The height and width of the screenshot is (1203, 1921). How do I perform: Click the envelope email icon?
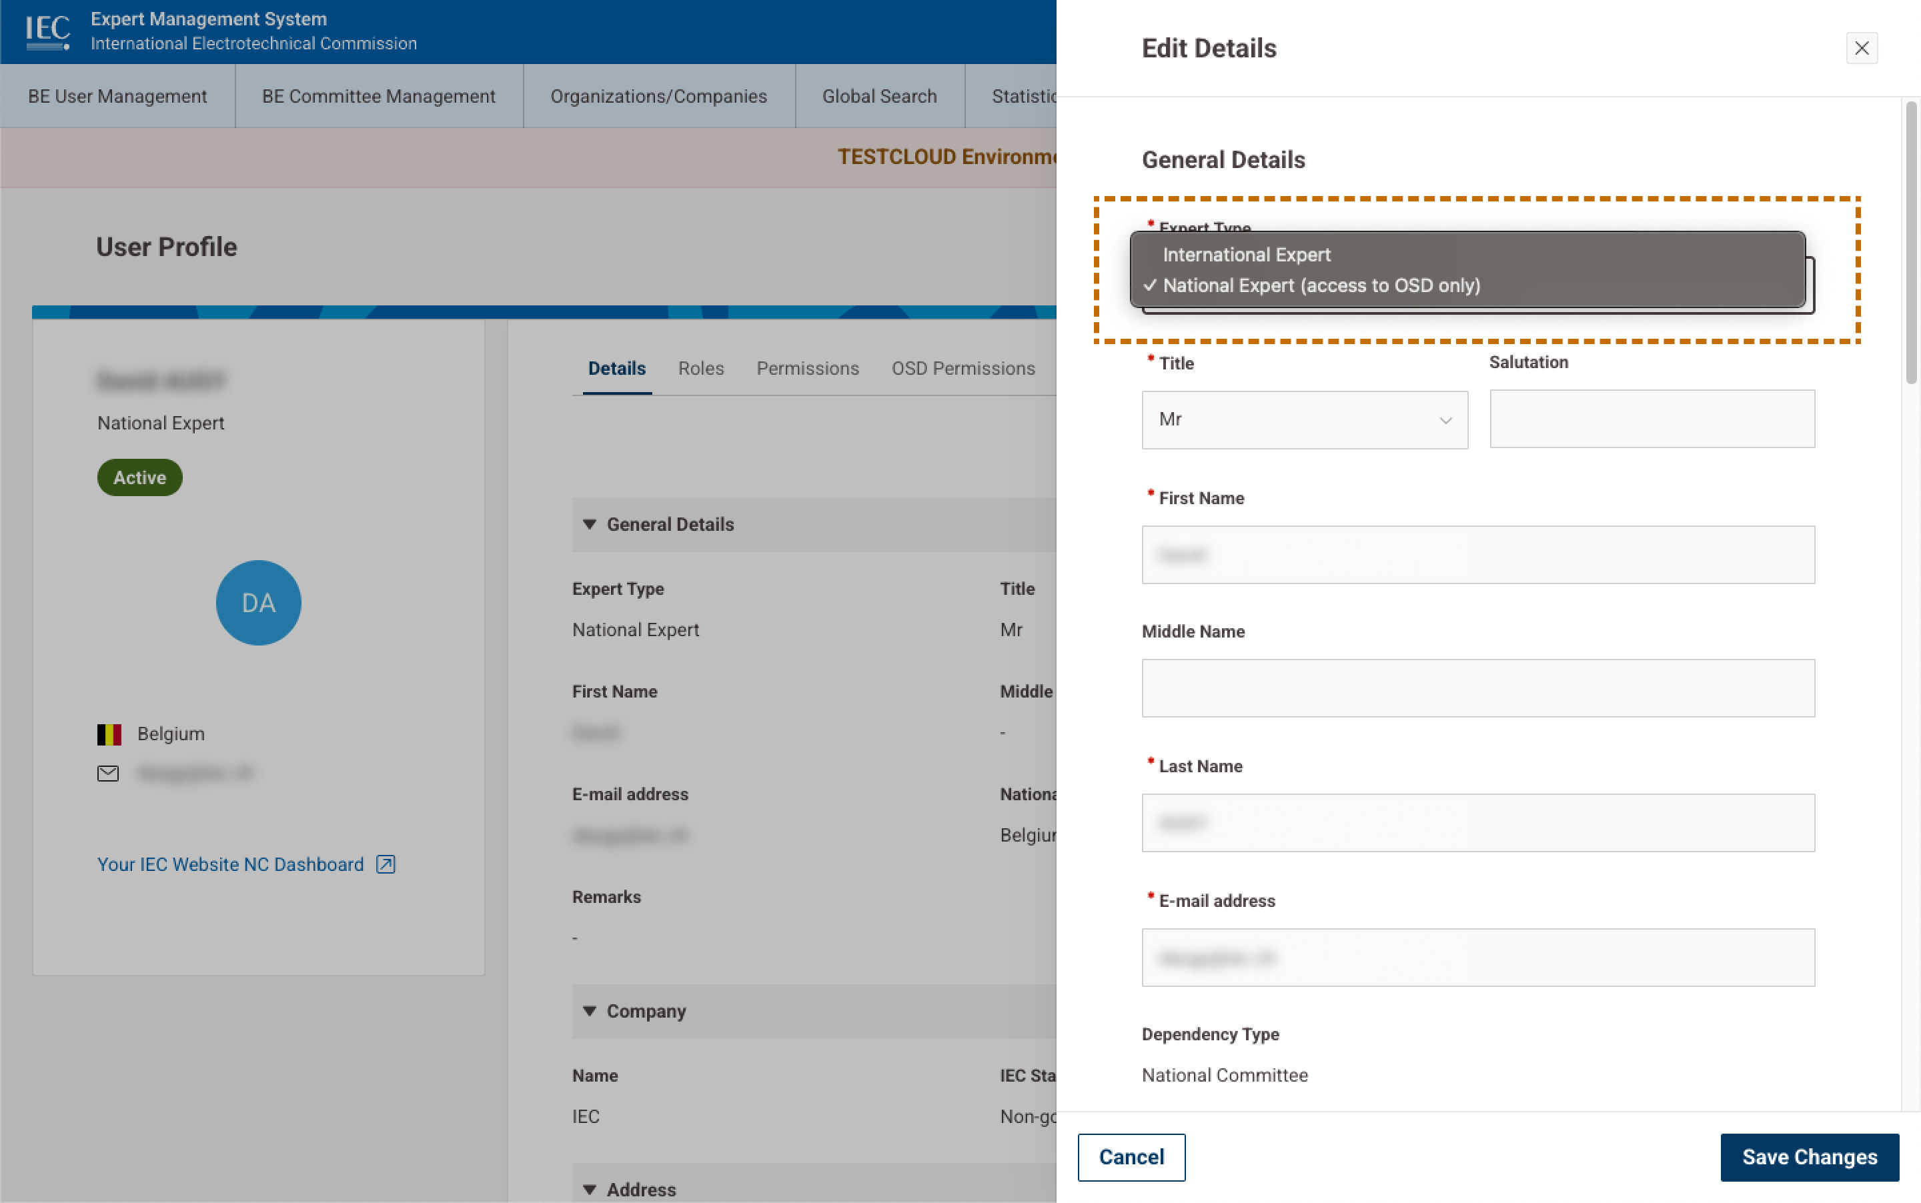pyautogui.click(x=107, y=773)
